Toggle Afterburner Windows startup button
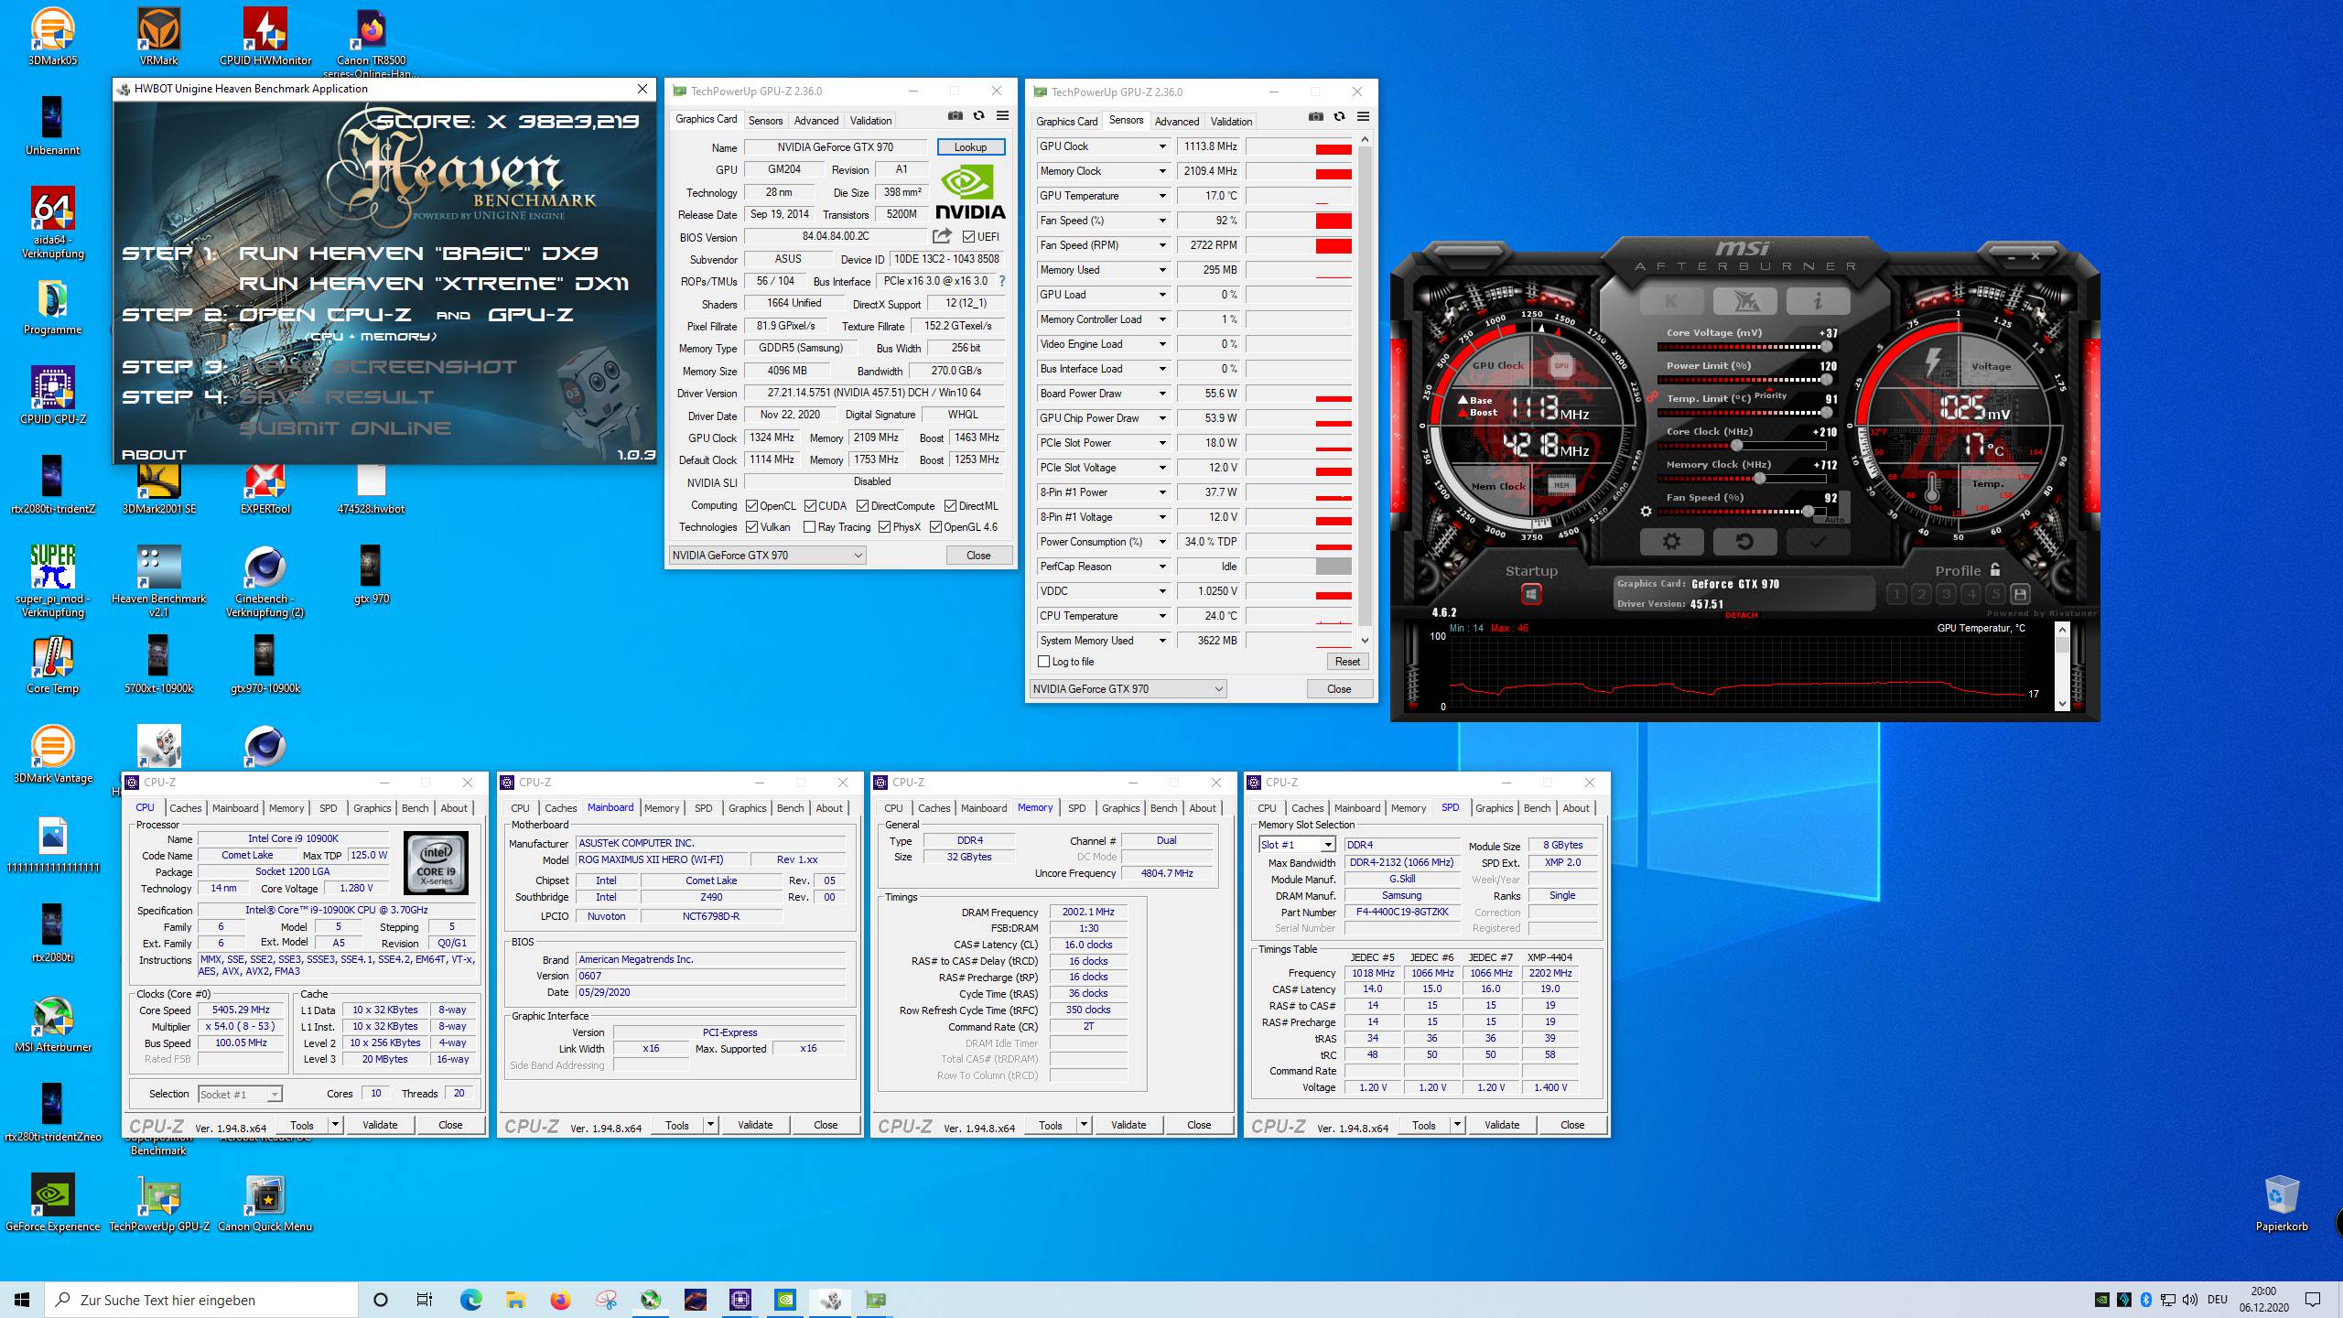Screen dimensions: 2343x1318 [x=1531, y=595]
